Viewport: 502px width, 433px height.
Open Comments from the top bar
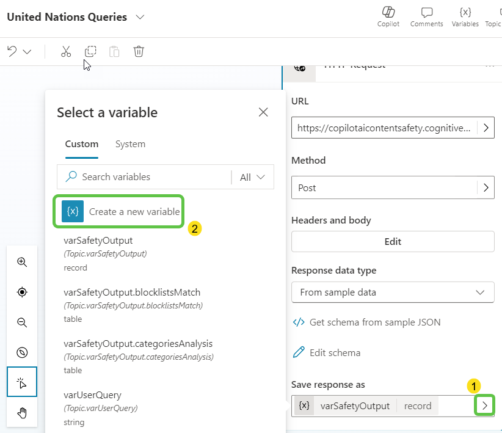tap(426, 16)
